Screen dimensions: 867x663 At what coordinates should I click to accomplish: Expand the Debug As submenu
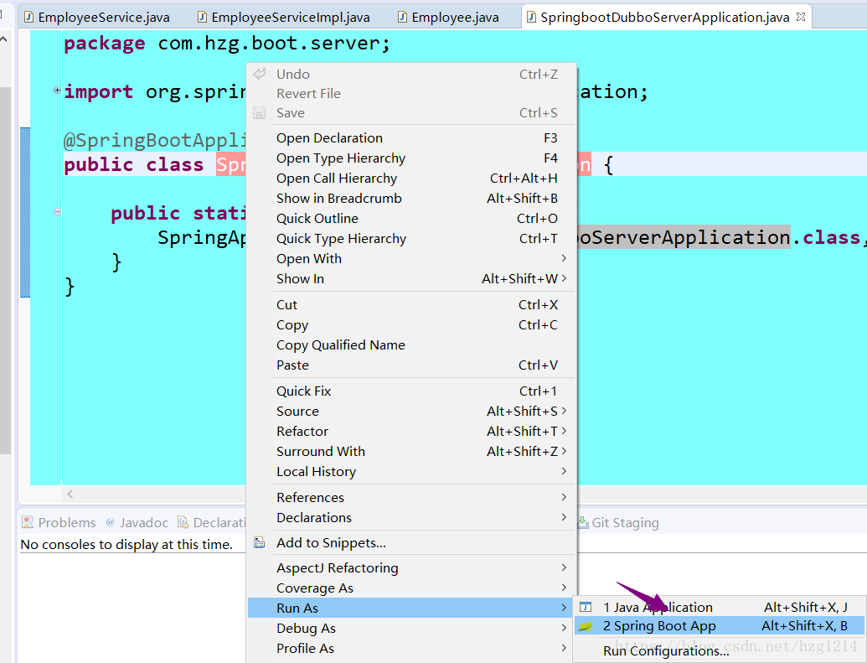coord(412,628)
